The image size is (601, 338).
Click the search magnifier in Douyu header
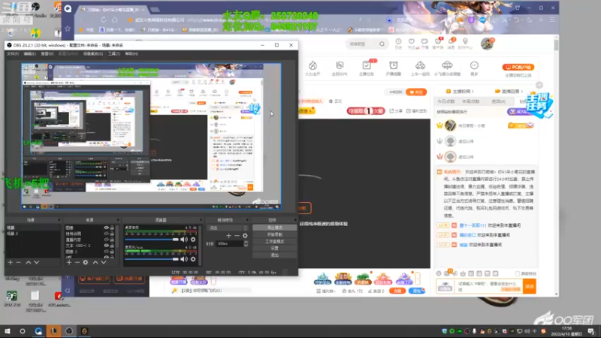382,44
